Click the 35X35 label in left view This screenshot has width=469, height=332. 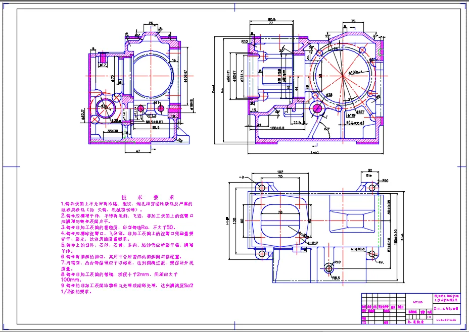pyautogui.click(x=113, y=131)
